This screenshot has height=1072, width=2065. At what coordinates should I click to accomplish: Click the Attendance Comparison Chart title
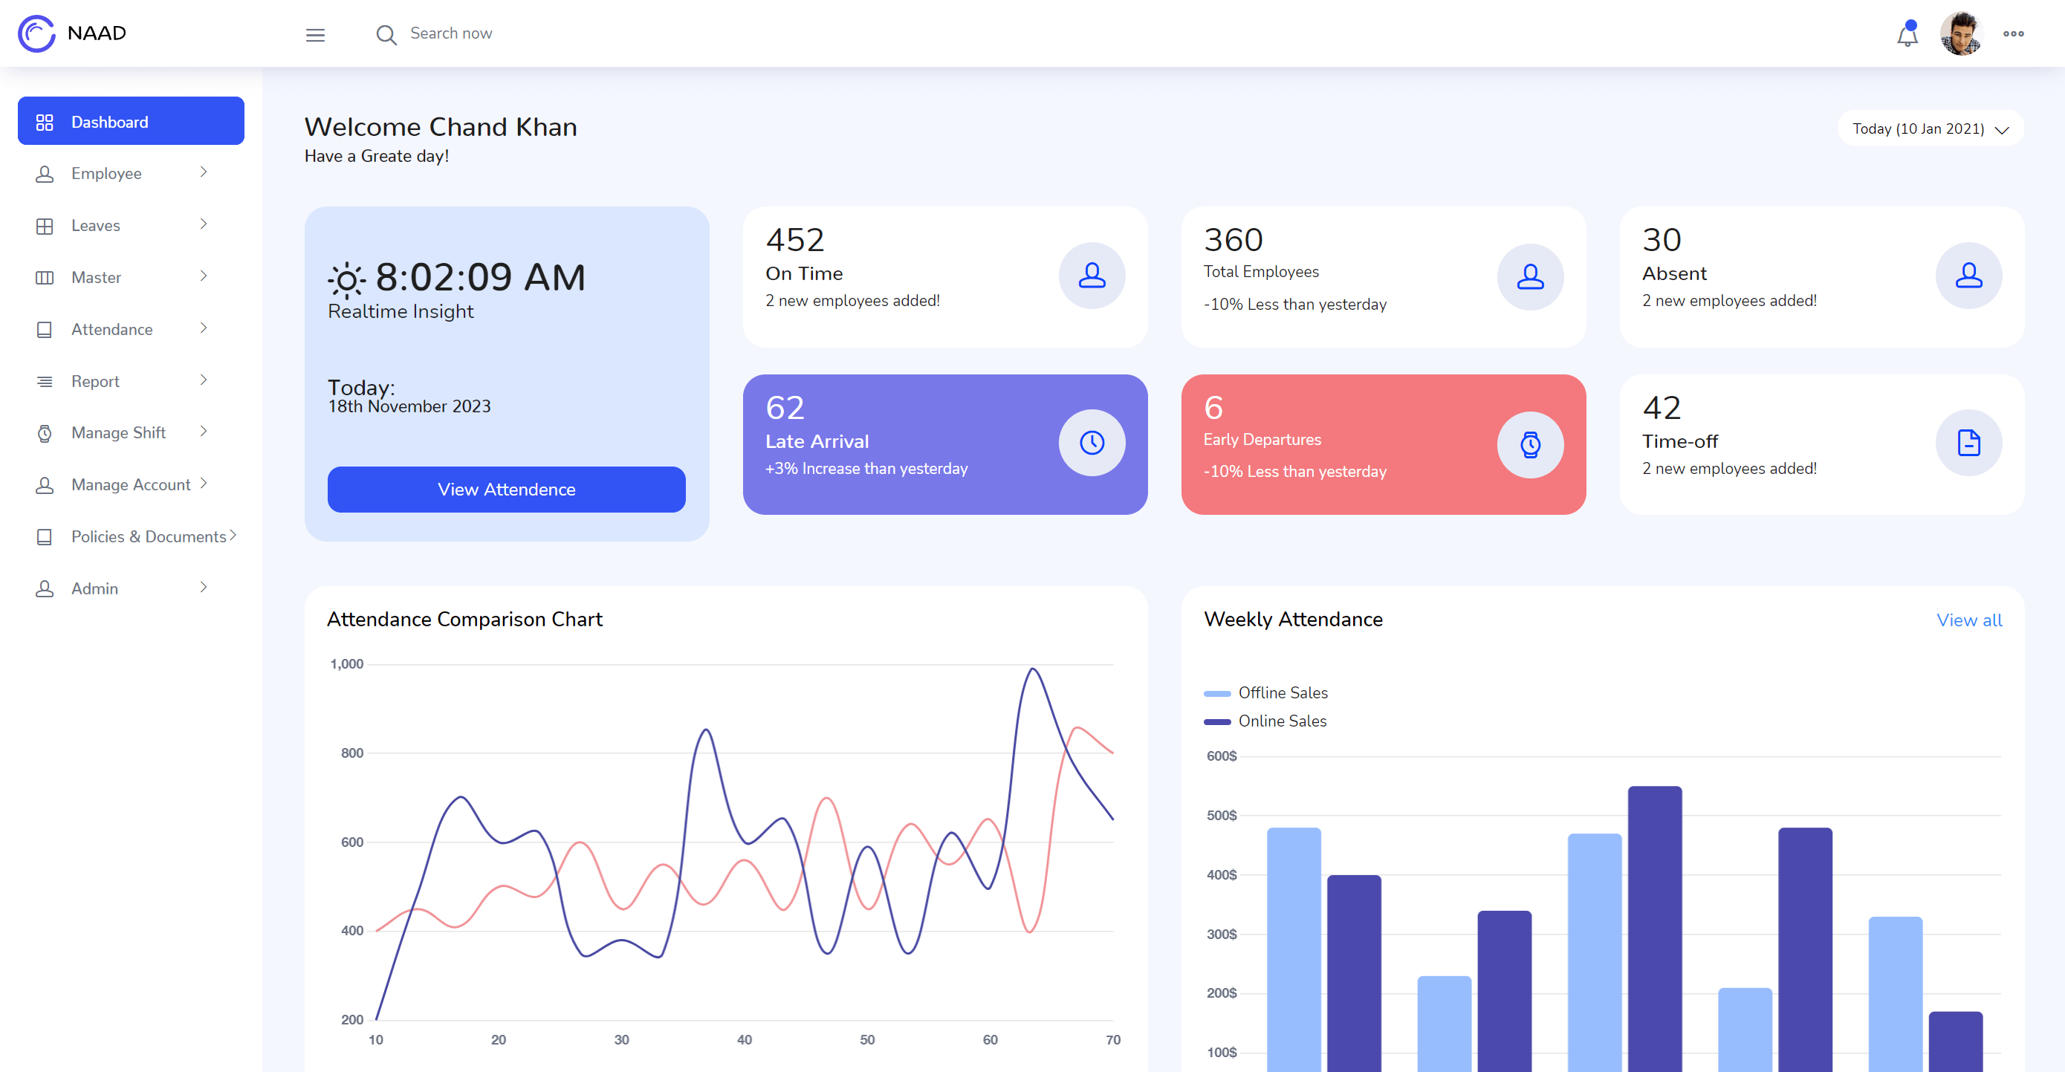click(x=464, y=620)
